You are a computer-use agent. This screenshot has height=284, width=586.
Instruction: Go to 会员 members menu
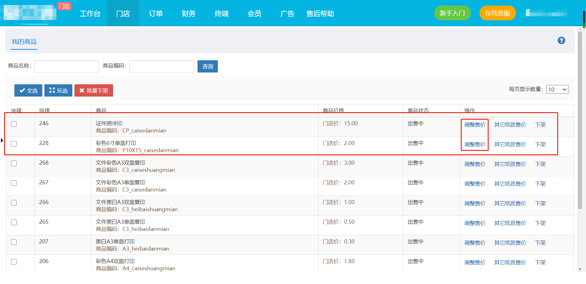(x=254, y=14)
